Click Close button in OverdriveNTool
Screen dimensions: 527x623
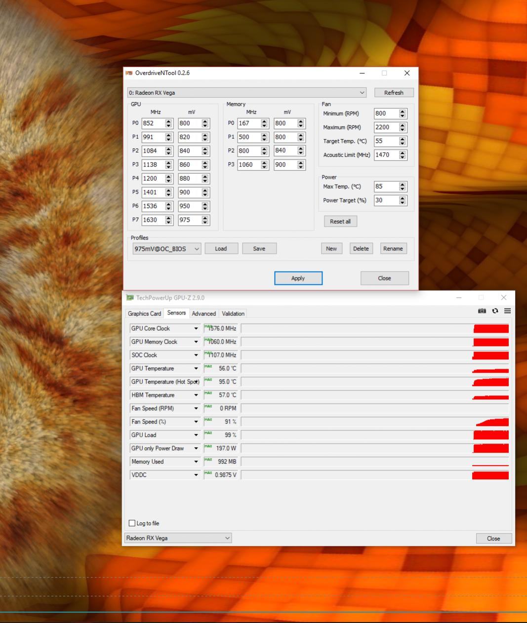click(x=385, y=278)
